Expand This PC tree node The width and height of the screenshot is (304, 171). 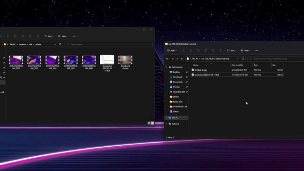coord(166,118)
